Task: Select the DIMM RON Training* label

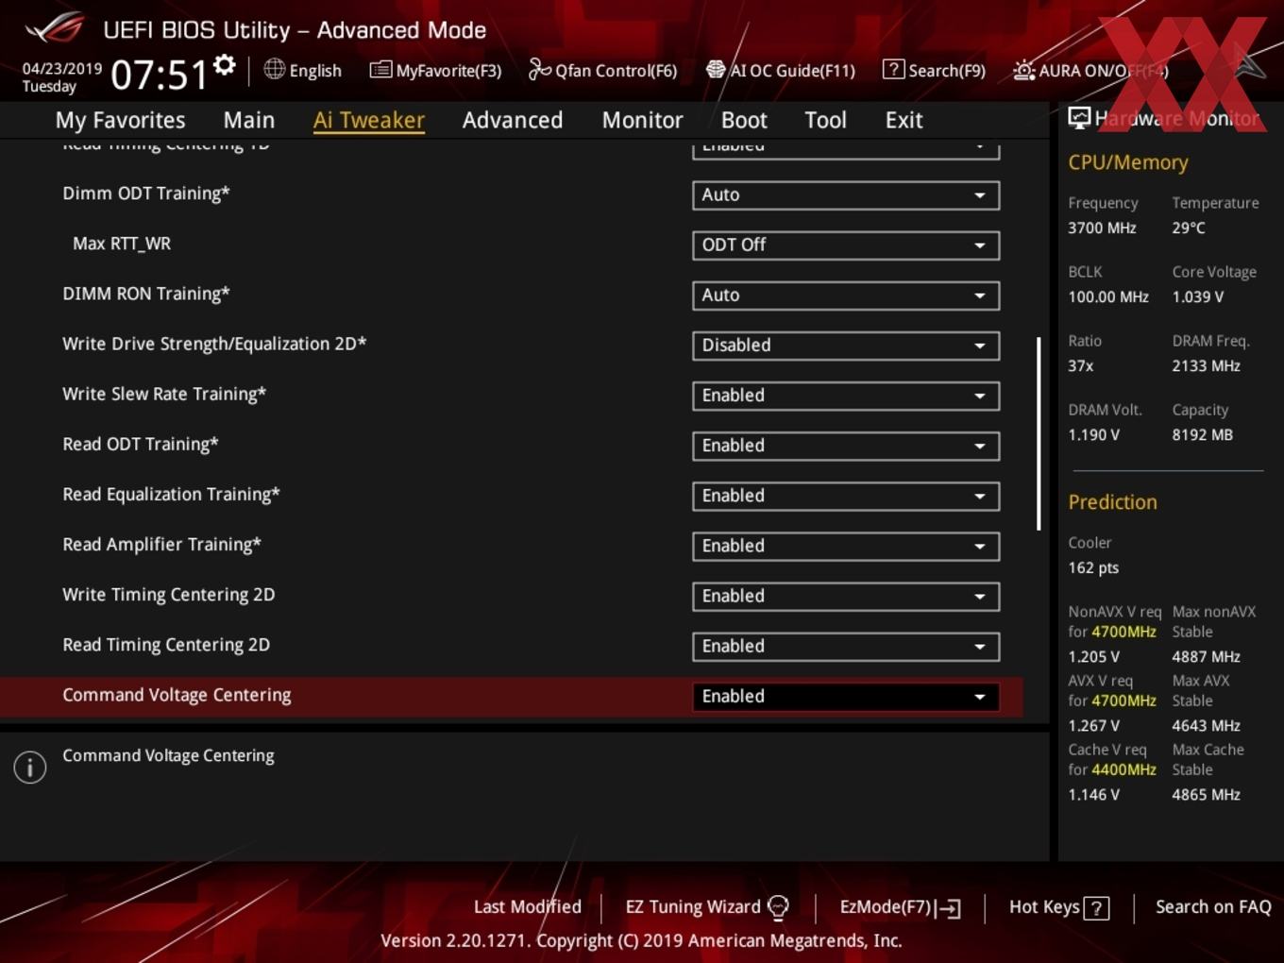Action: (x=146, y=294)
